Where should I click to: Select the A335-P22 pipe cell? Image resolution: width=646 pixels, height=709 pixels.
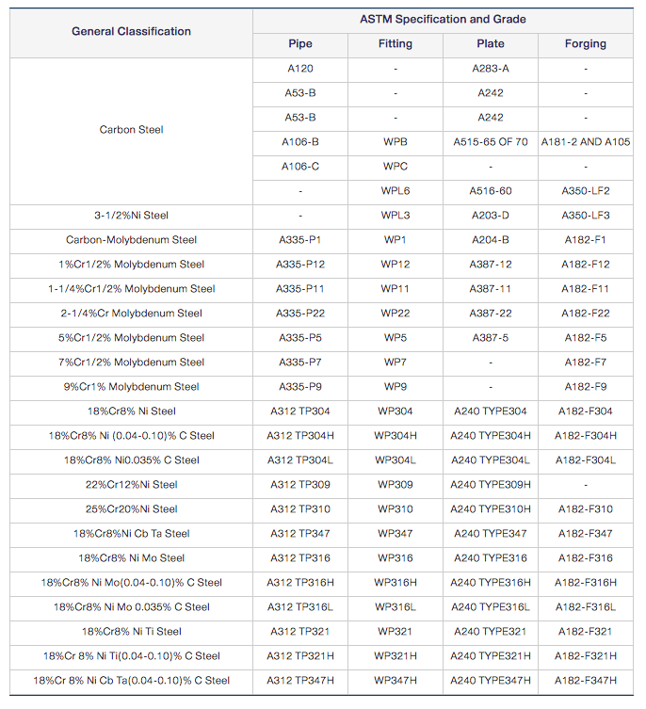point(300,314)
